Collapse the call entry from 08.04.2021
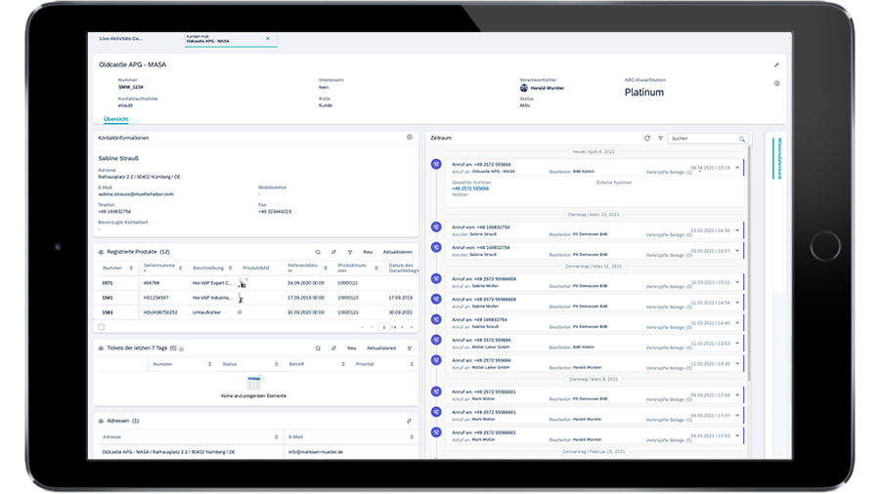The height and width of the screenshot is (494, 879). tap(737, 167)
